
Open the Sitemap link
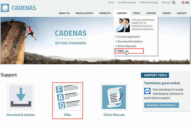pos(166,3)
